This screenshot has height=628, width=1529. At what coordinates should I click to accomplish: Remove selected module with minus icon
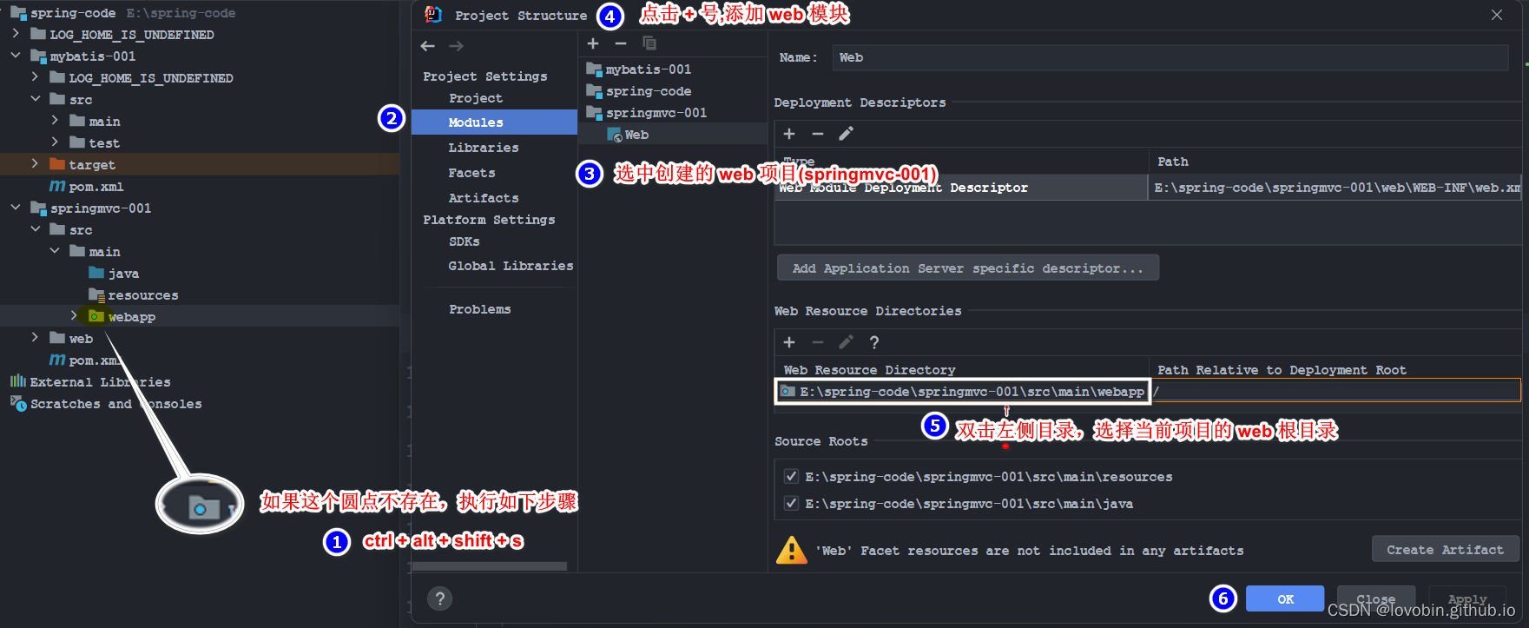(x=620, y=43)
